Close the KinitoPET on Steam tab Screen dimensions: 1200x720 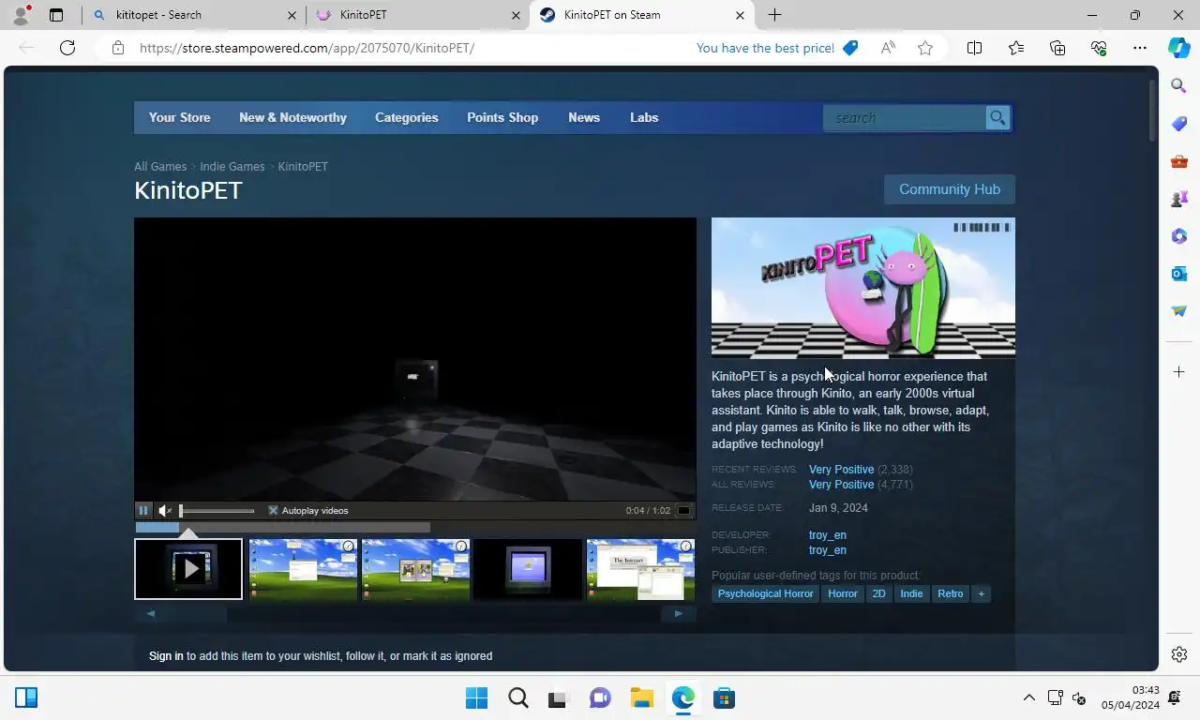[740, 15]
